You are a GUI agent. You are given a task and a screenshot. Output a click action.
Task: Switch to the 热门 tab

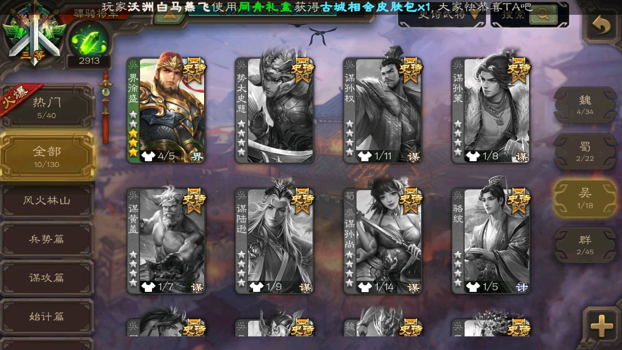(47, 107)
